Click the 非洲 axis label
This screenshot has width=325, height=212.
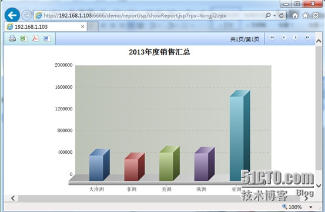[132, 189]
